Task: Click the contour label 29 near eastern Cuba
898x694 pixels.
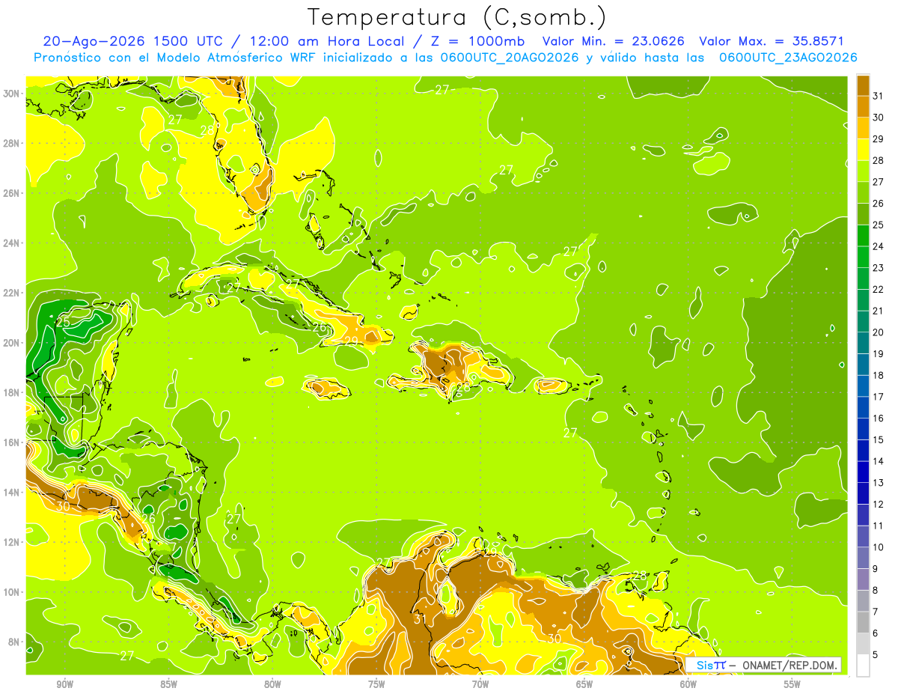Action: (x=351, y=341)
